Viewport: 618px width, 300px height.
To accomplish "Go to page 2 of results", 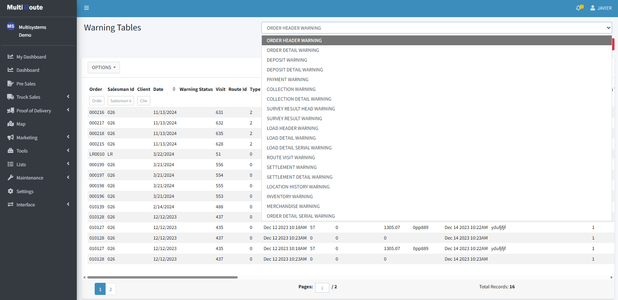I will (111, 289).
